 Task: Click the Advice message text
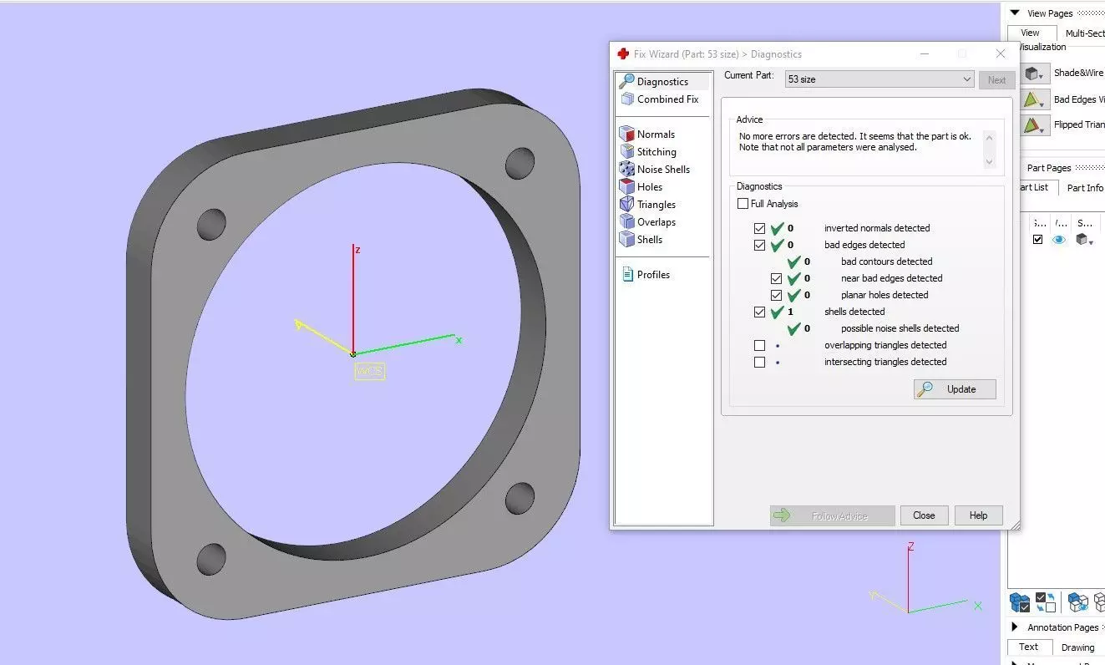[855, 141]
